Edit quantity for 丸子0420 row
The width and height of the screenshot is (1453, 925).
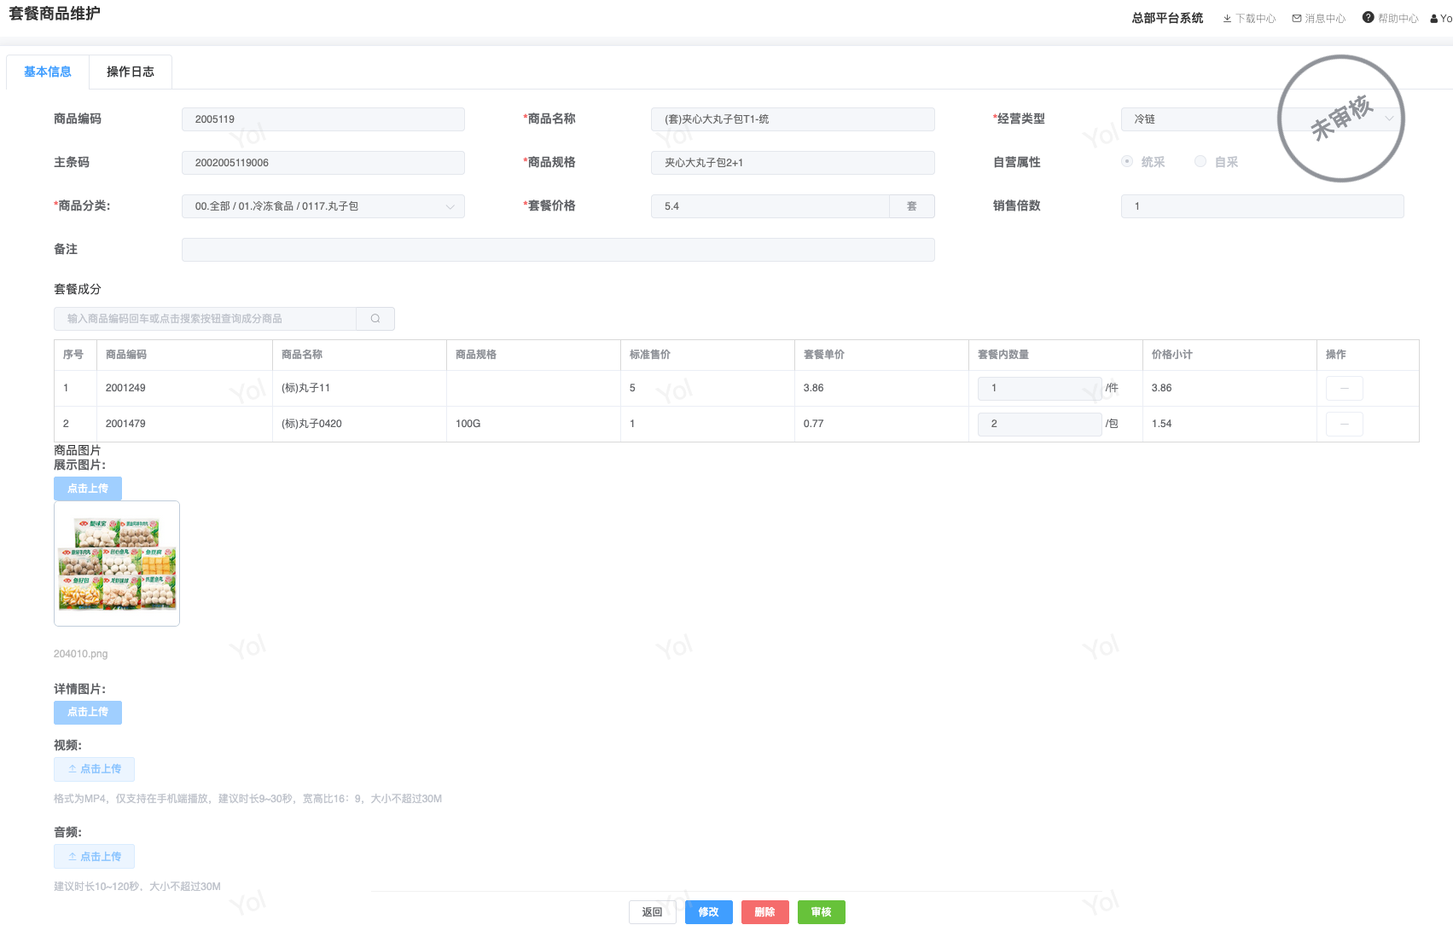(x=1040, y=425)
